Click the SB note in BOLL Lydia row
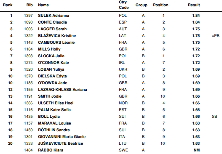 pyautogui.click(x=214, y=117)
